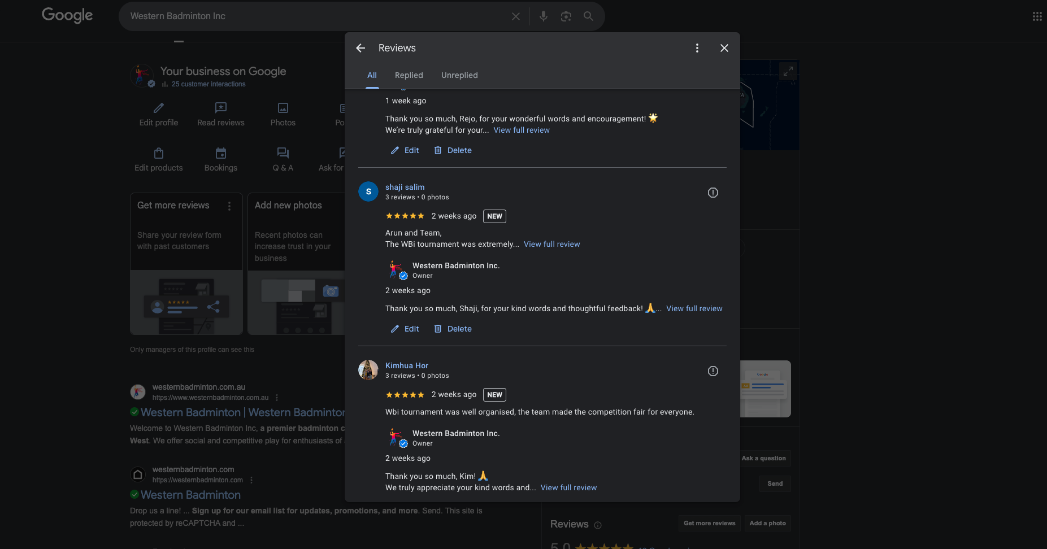Go back using the Reviews arrow
This screenshot has width=1047, height=549.
(x=360, y=48)
